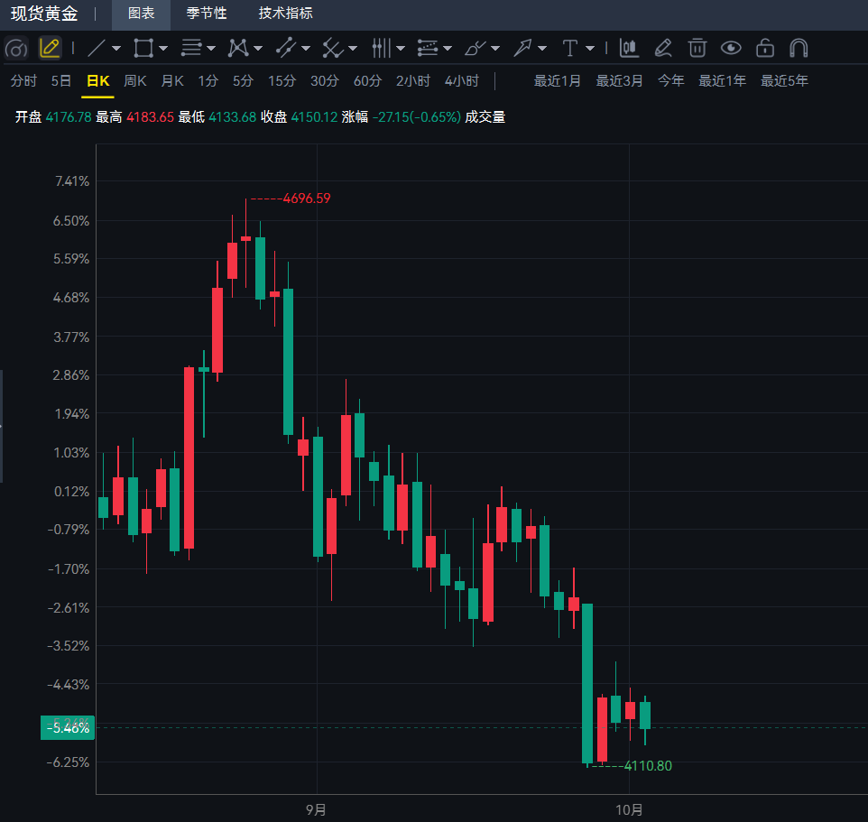The image size is (868, 822).
Task: Open the 技术指标 tab
Action: [286, 14]
